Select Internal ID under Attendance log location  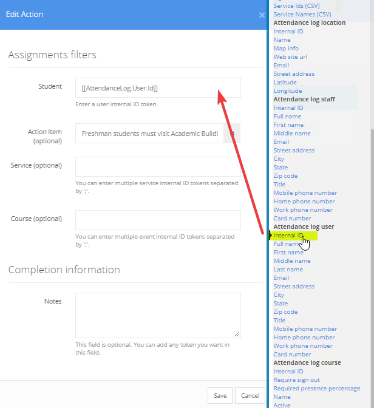pyautogui.click(x=288, y=31)
